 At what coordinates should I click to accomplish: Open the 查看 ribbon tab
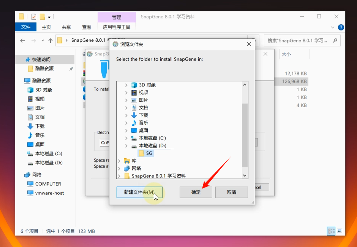tap(87, 27)
